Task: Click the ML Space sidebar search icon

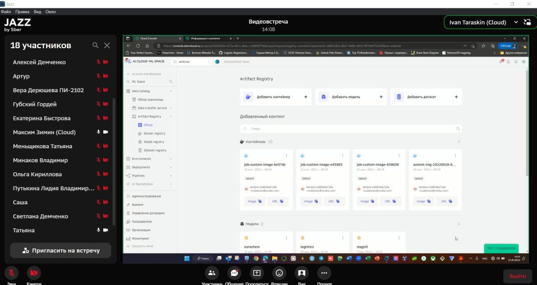Action: click(170, 81)
